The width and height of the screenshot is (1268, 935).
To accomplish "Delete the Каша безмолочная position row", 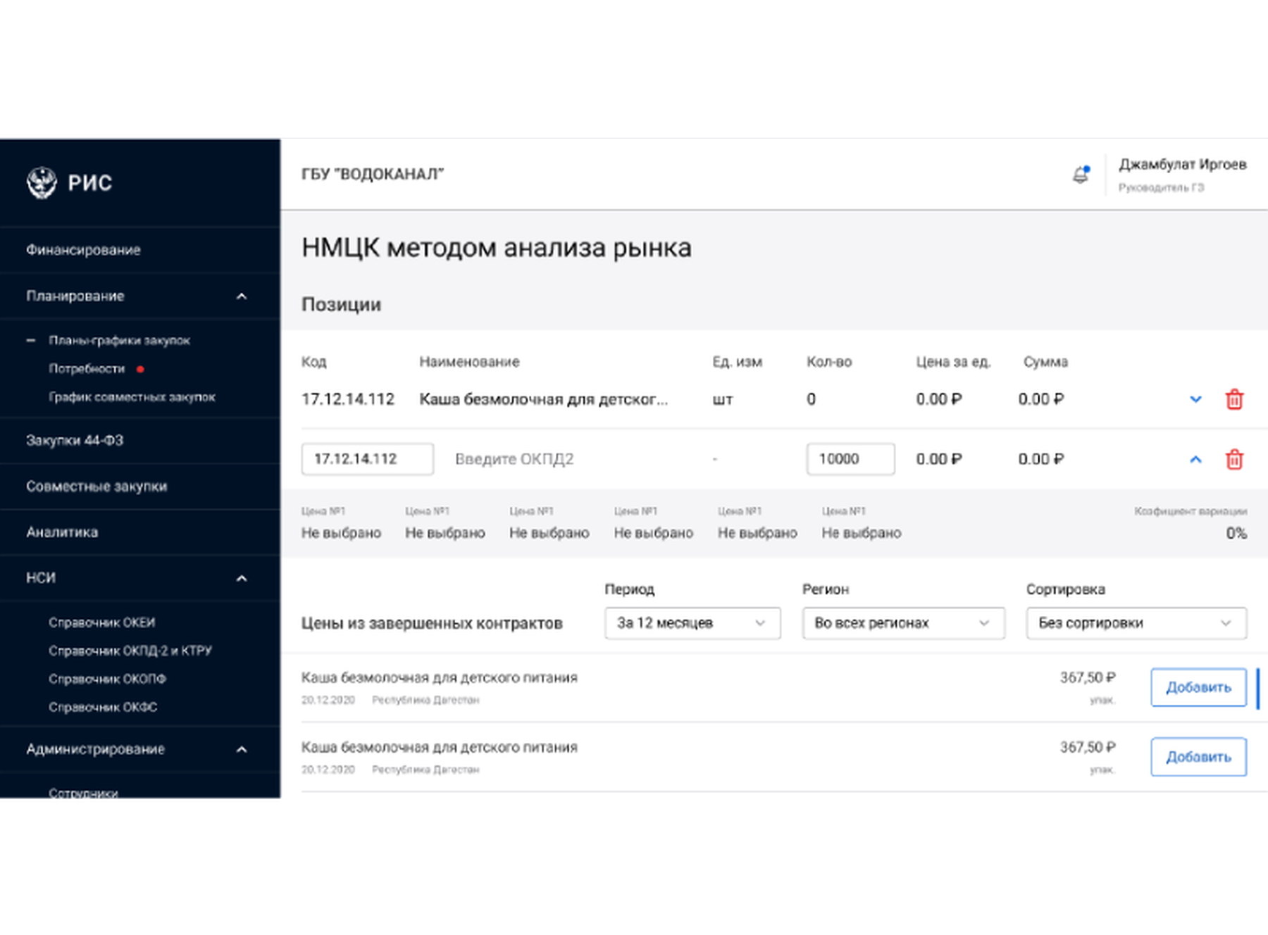I will [1234, 399].
